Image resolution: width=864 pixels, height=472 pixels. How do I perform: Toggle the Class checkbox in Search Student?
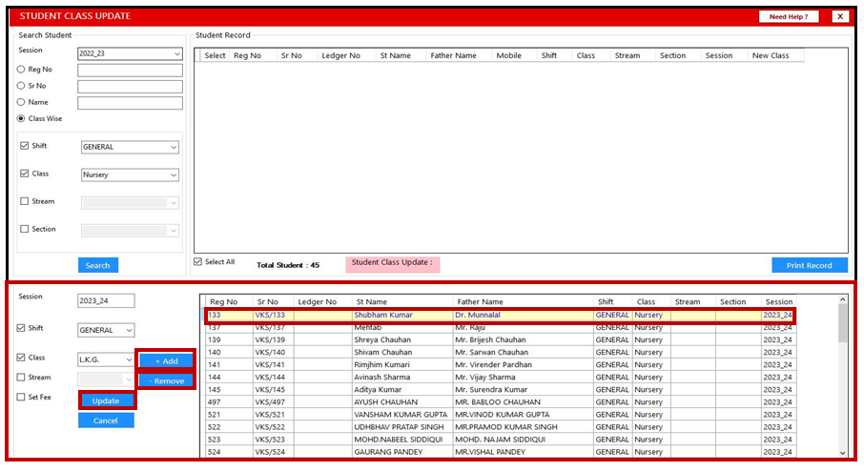tap(24, 174)
